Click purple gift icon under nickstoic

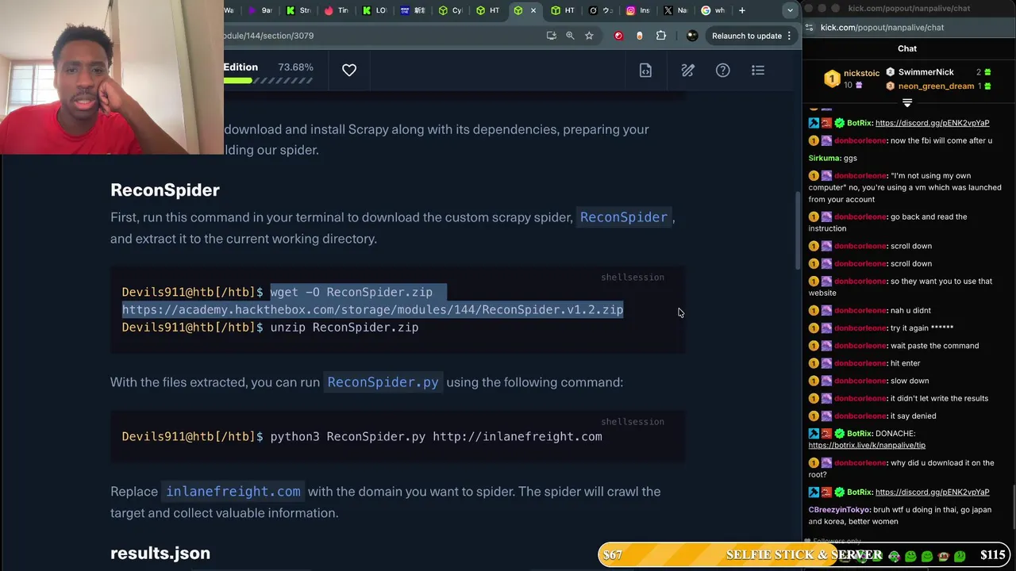coord(859,86)
